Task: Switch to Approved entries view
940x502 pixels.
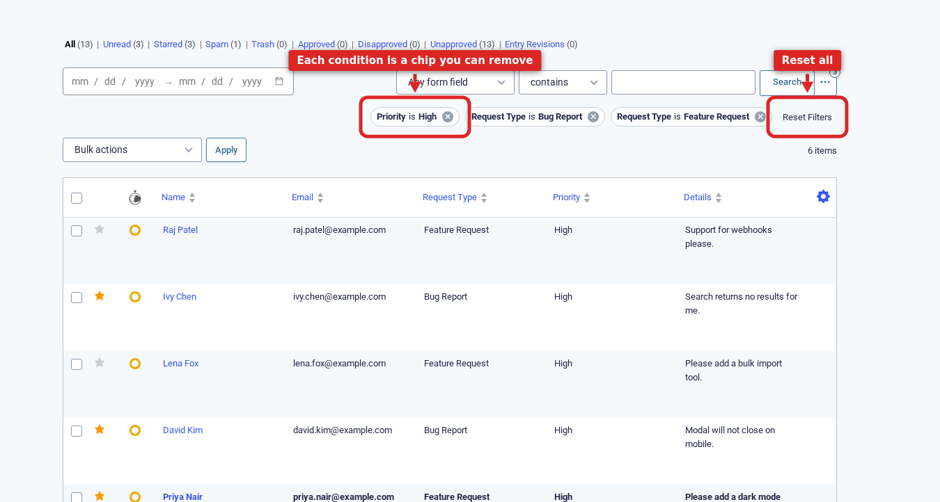Action: [317, 44]
